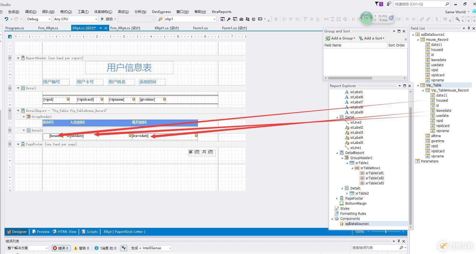Click the undo arrow icon
This screenshot has height=254, width=476.
6,19
